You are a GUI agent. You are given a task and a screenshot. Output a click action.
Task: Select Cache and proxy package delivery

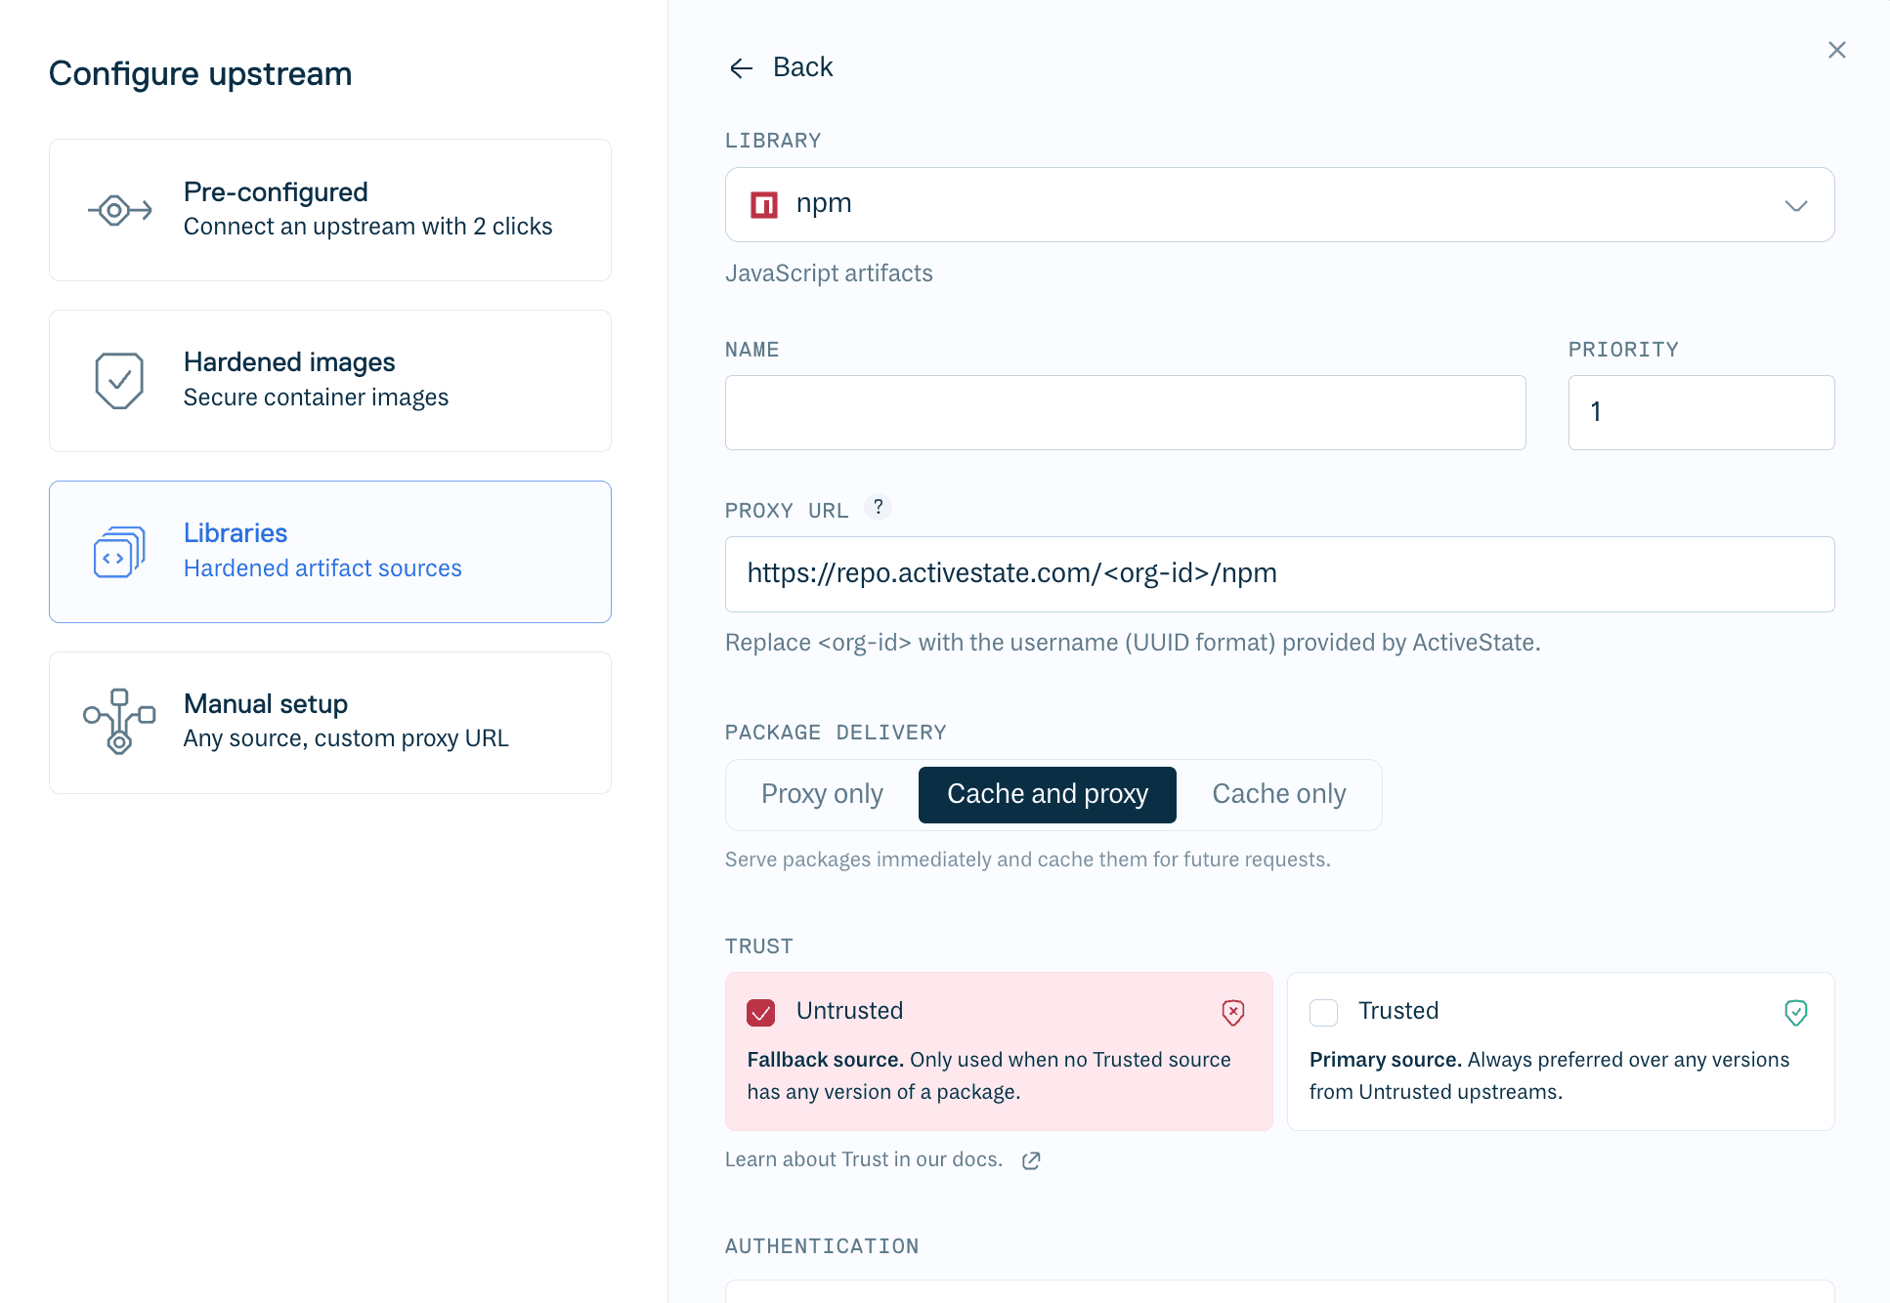[1047, 794]
